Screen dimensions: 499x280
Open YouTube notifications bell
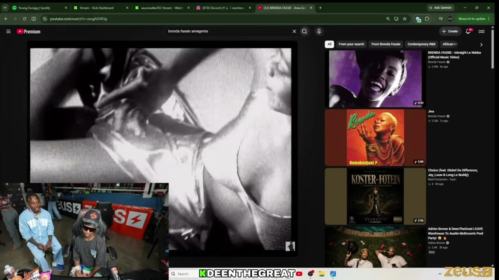pos(468,31)
